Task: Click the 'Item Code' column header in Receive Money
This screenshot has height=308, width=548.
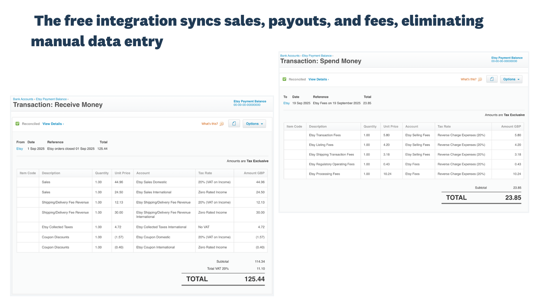Action: 28,173
